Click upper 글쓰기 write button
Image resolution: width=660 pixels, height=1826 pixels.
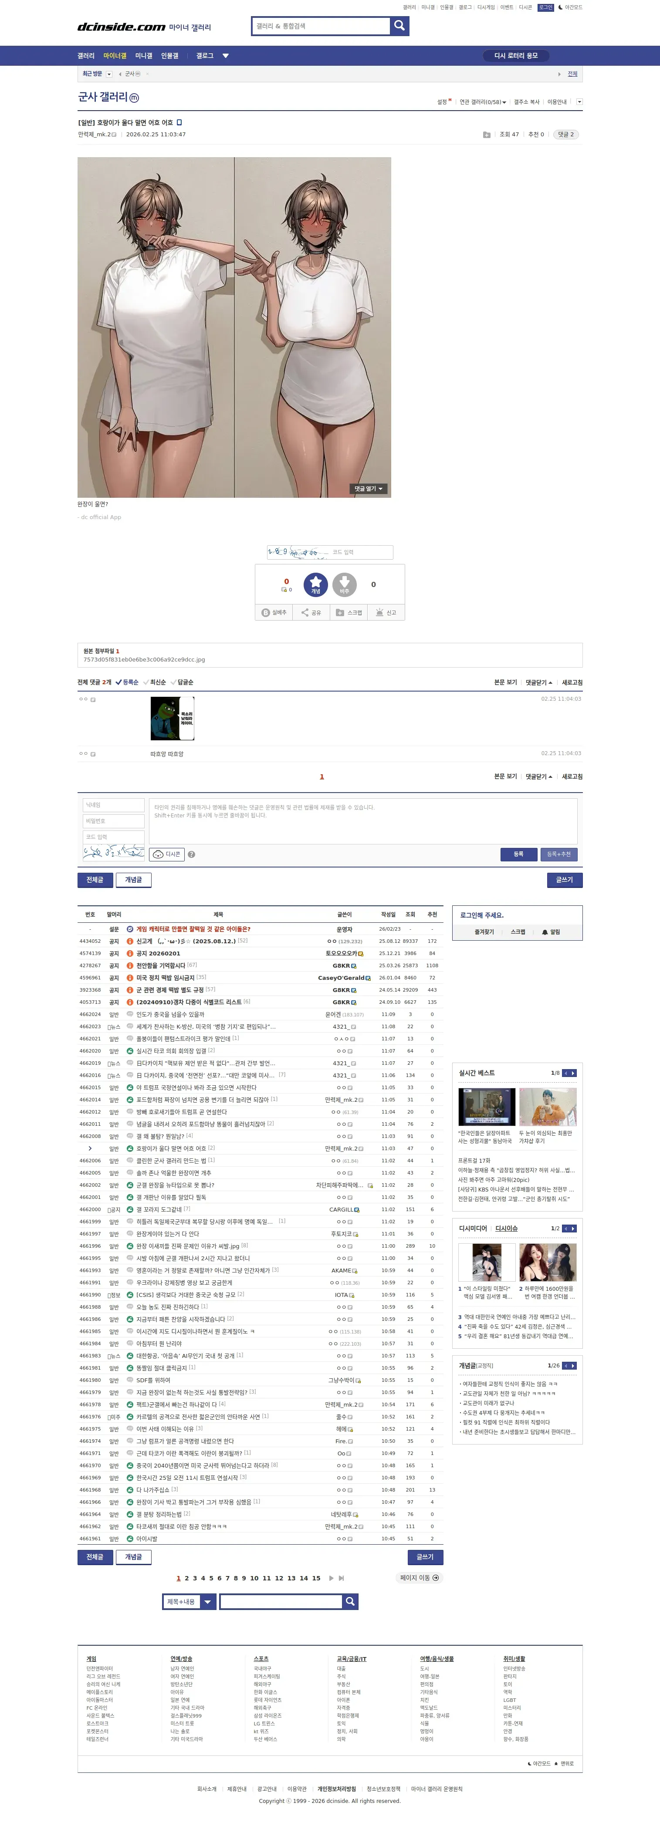click(564, 880)
